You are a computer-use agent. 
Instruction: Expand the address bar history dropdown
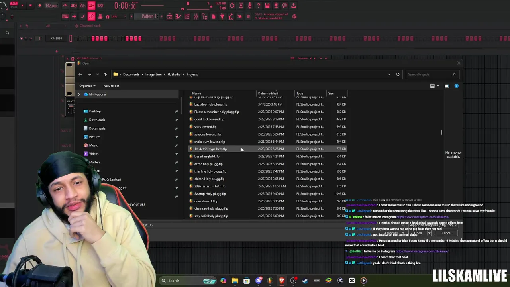pos(389,74)
